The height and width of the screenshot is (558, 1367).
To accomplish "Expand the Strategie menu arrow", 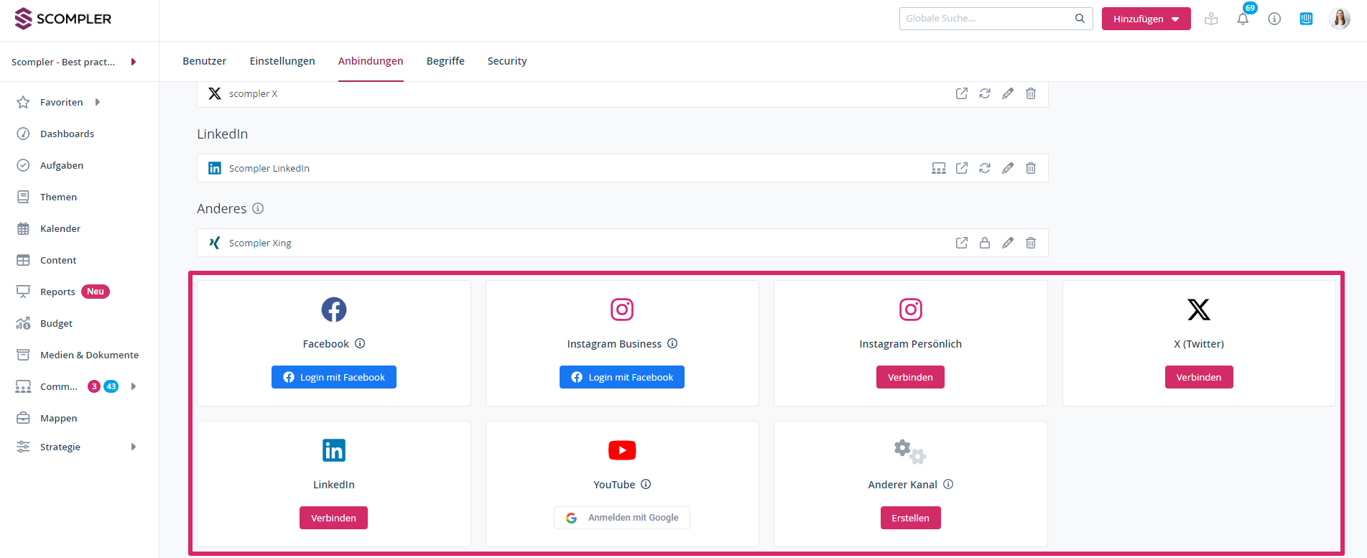I will tap(134, 447).
